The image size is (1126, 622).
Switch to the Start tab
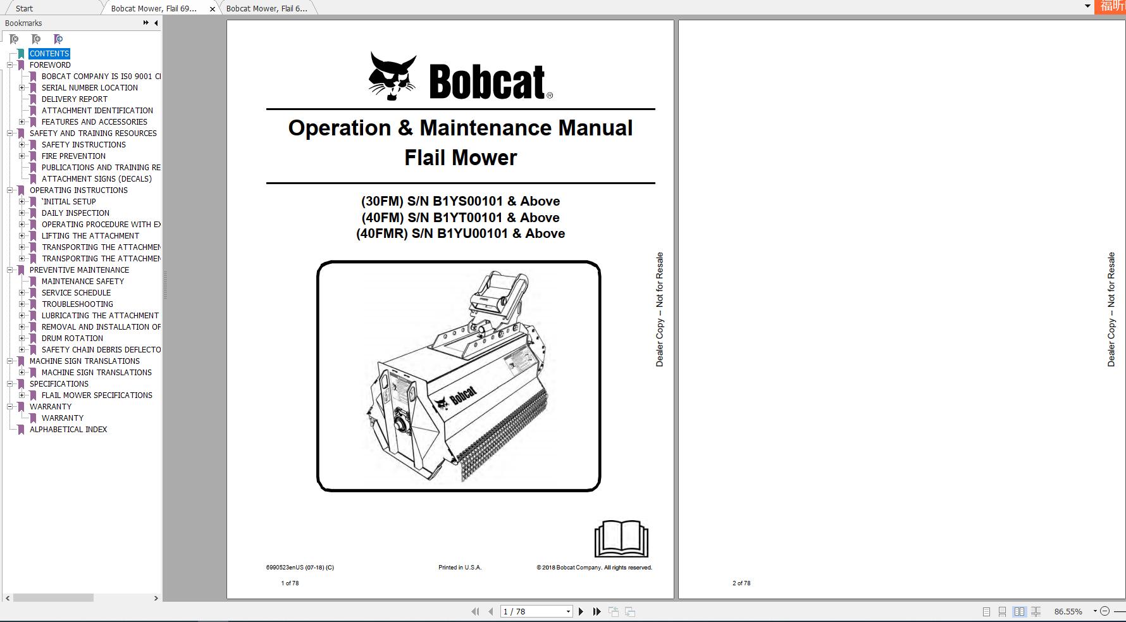tap(25, 8)
